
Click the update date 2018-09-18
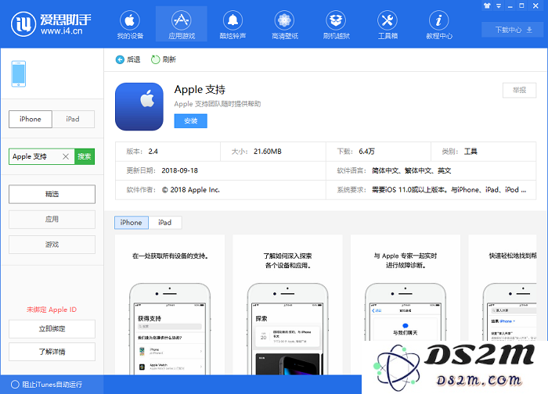click(179, 170)
